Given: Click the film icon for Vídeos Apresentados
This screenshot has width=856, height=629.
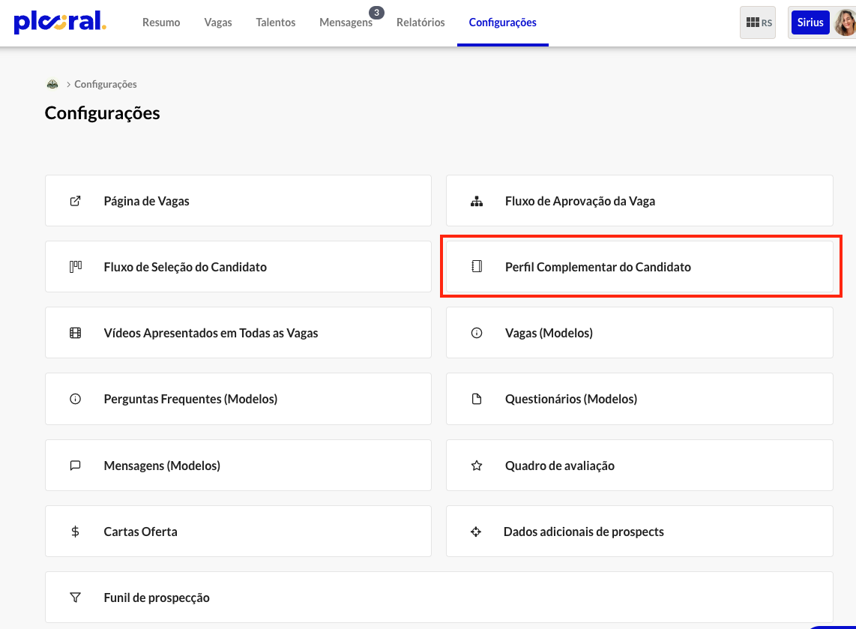Looking at the screenshot, I should coord(75,333).
